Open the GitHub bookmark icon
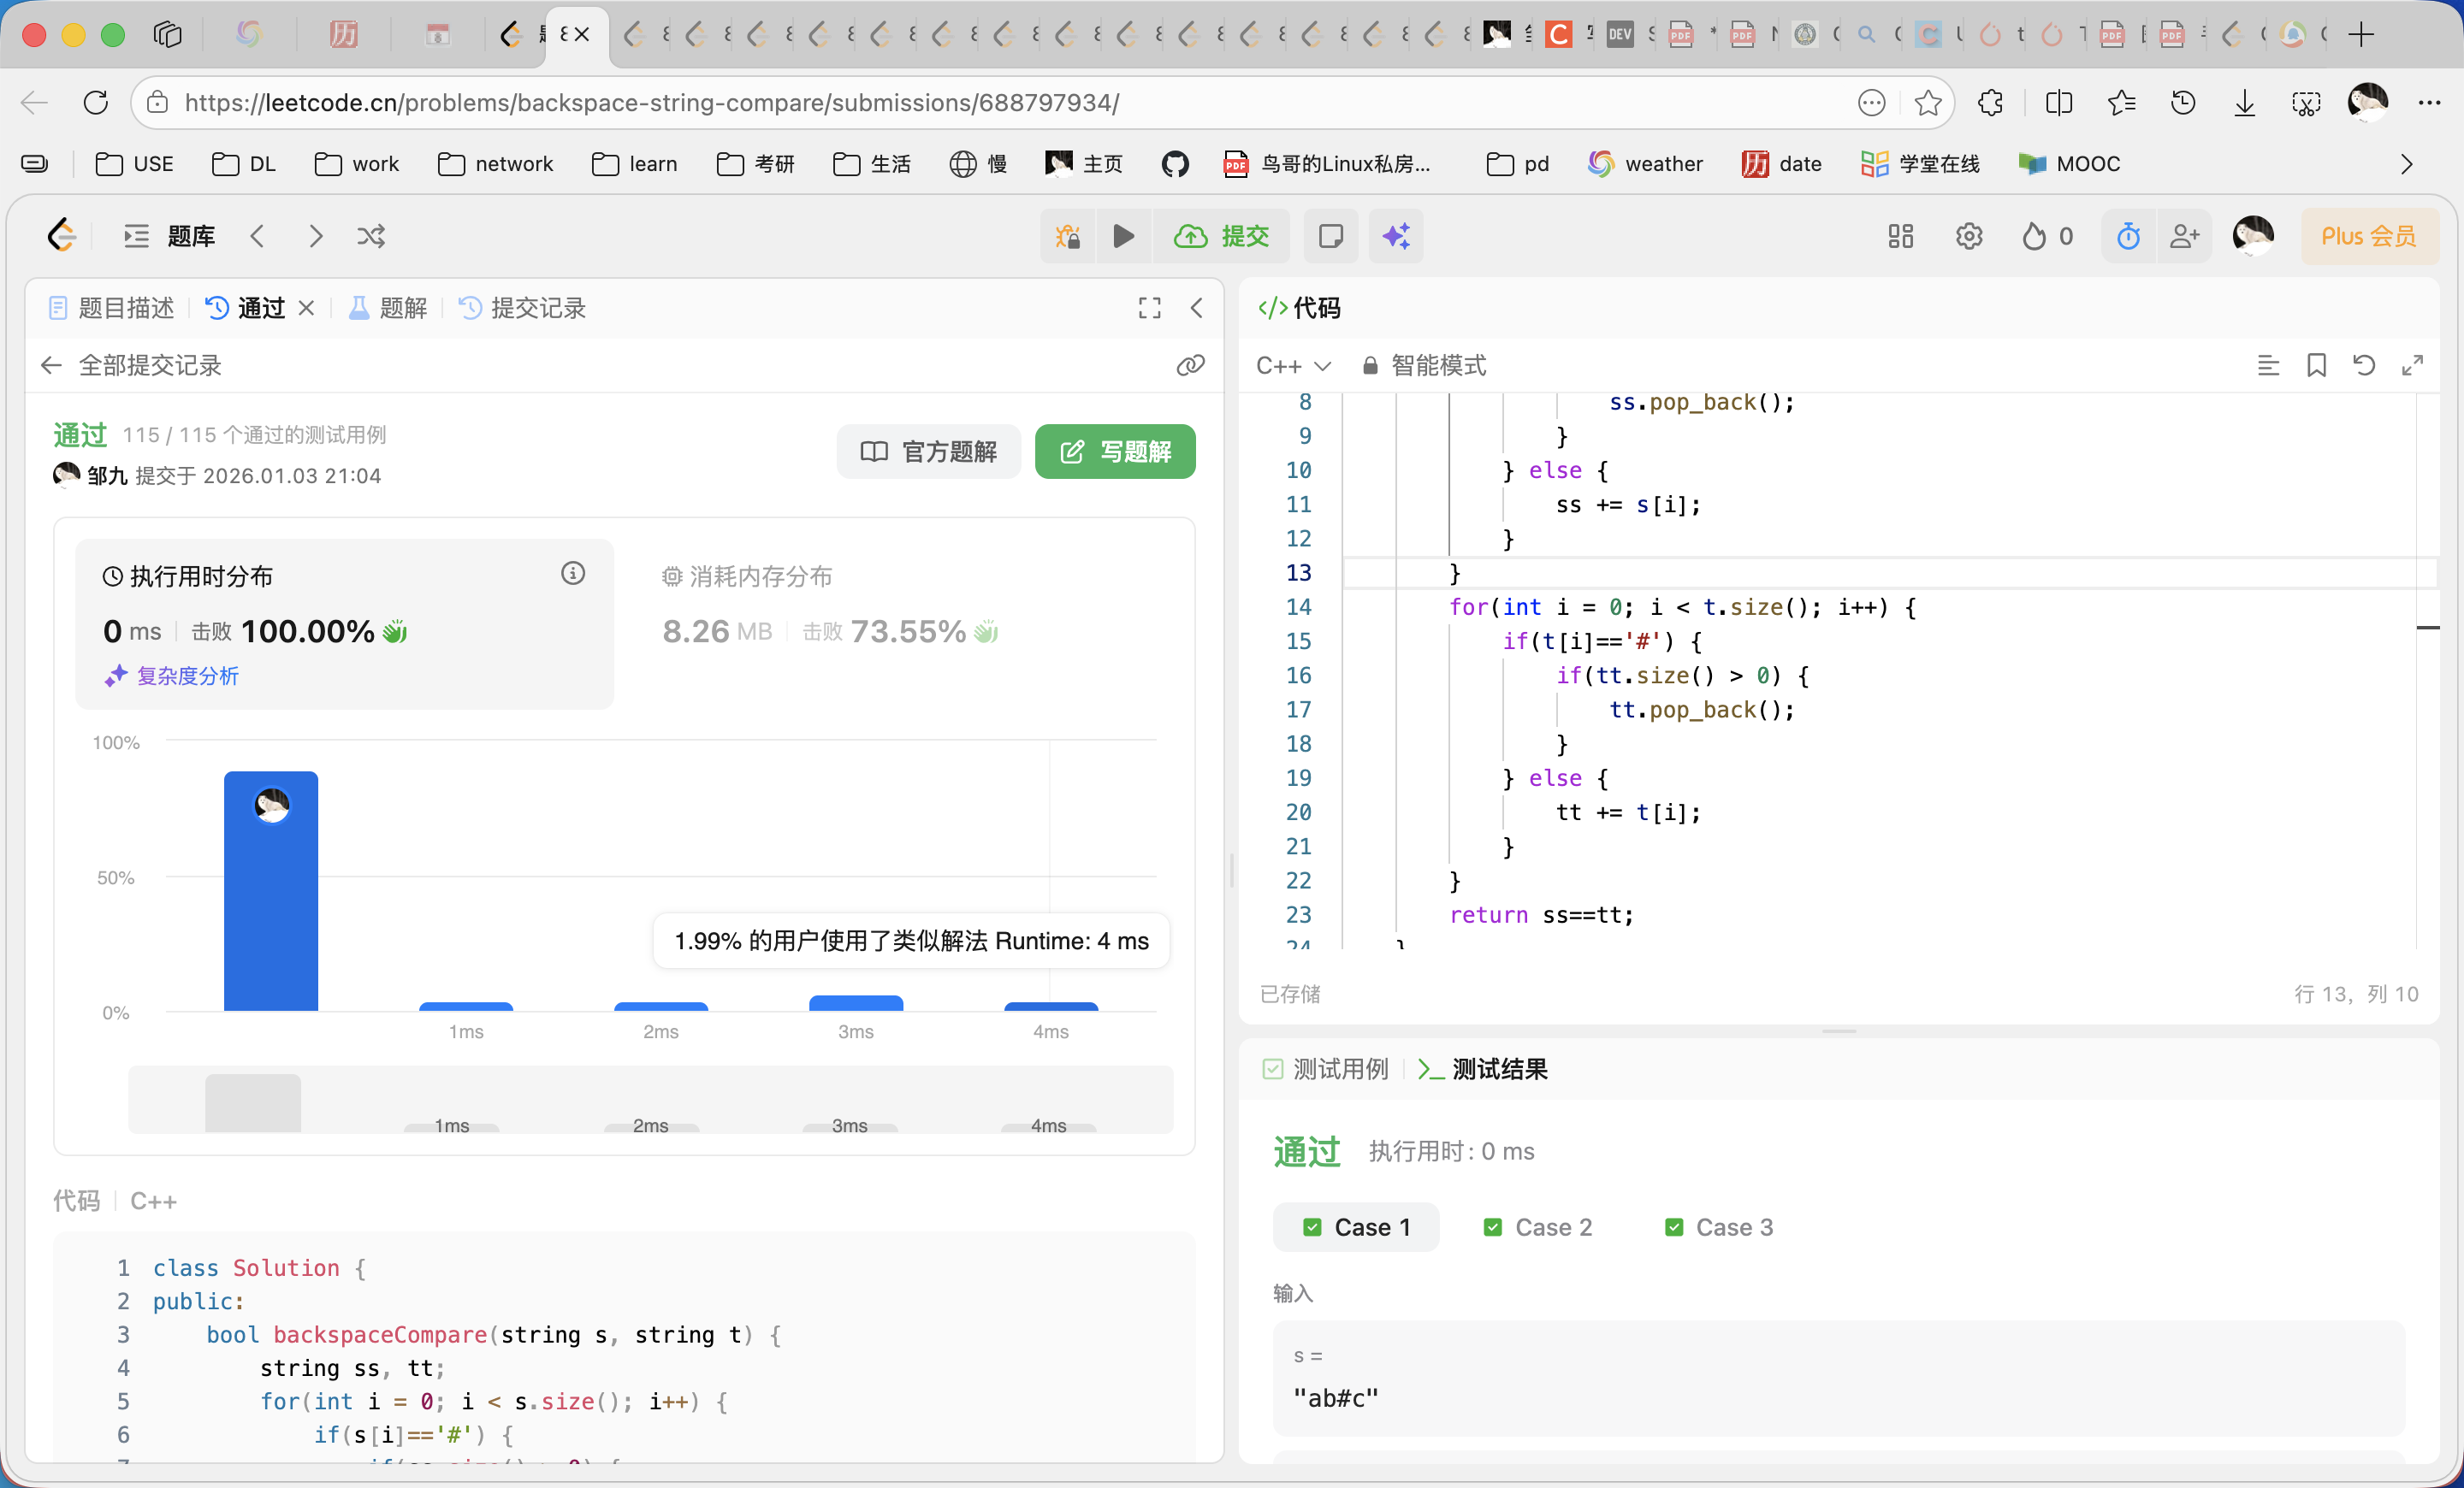2464x1488 pixels. click(x=1175, y=164)
